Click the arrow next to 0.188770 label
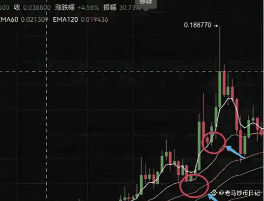This screenshot has width=264, height=201. 216,26
